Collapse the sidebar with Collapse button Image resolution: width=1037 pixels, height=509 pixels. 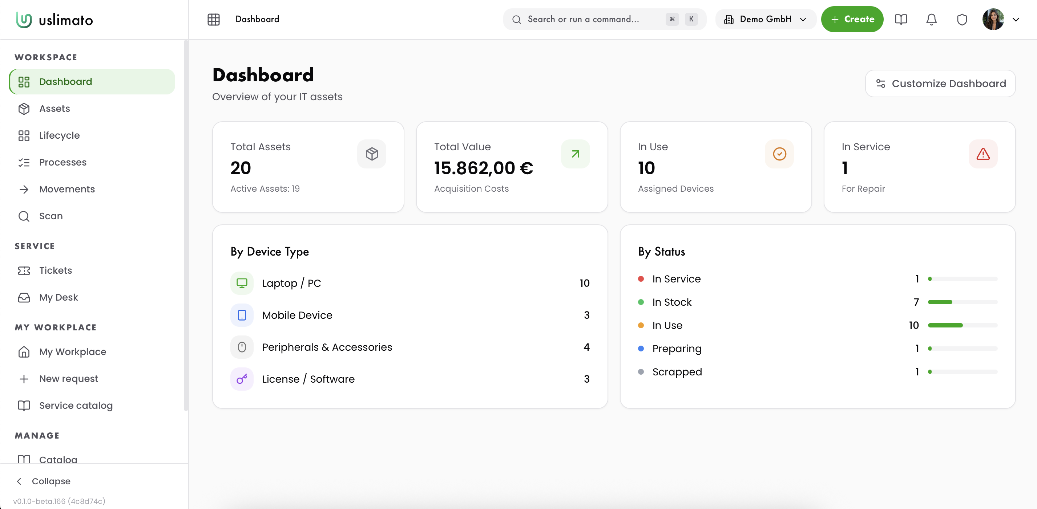[x=43, y=481]
